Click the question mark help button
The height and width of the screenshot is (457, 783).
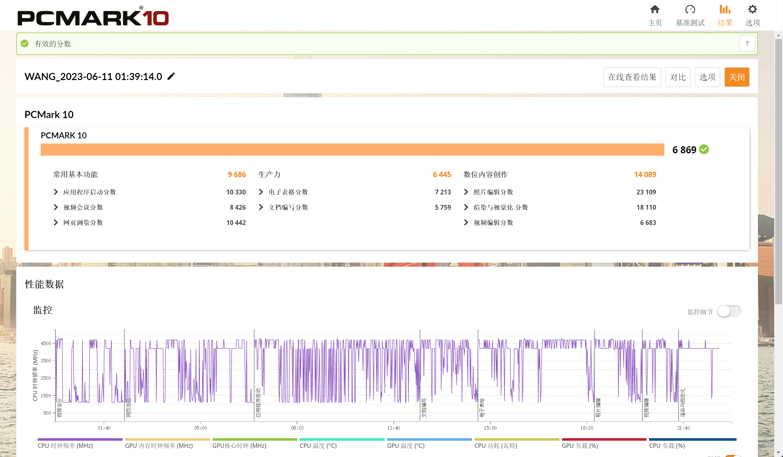[747, 43]
